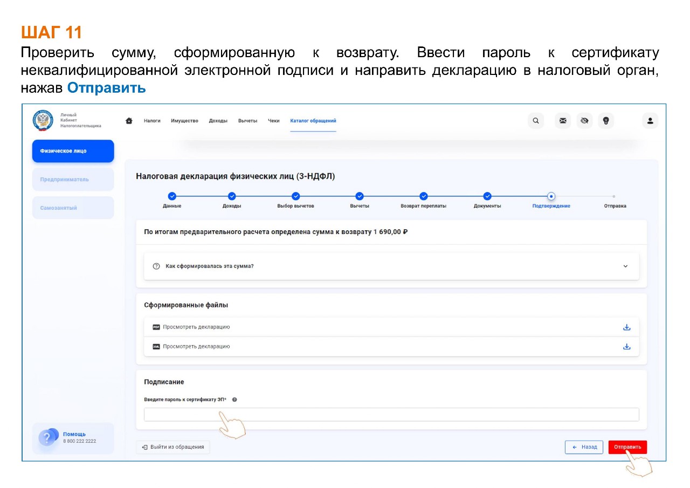690x488 pixels.
Task: Toggle the crossed-eye visibility mode icon
Action: (x=584, y=121)
